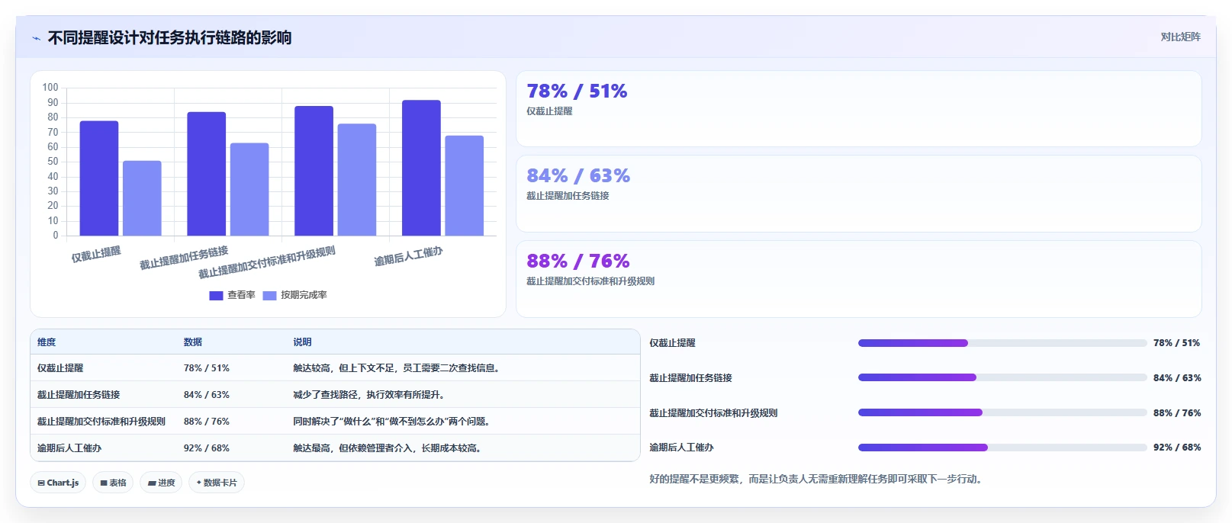Select the 截止提醒加交付标准和升级规则 cell in the table
The height and width of the screenshot is (523, 1232).
point(101,422)
